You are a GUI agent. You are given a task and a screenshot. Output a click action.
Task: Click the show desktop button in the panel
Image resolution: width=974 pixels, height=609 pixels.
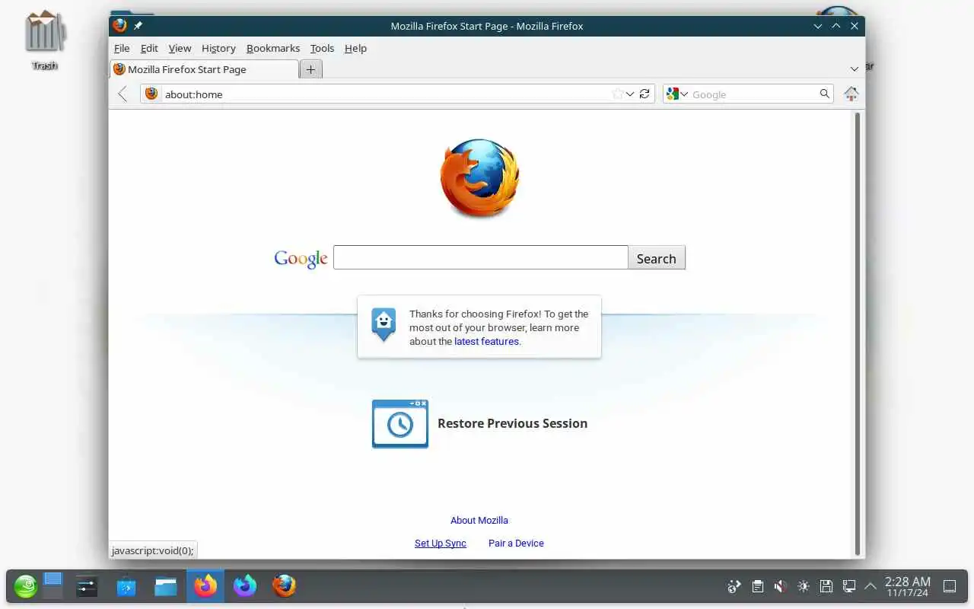click(x=950, y=586)
